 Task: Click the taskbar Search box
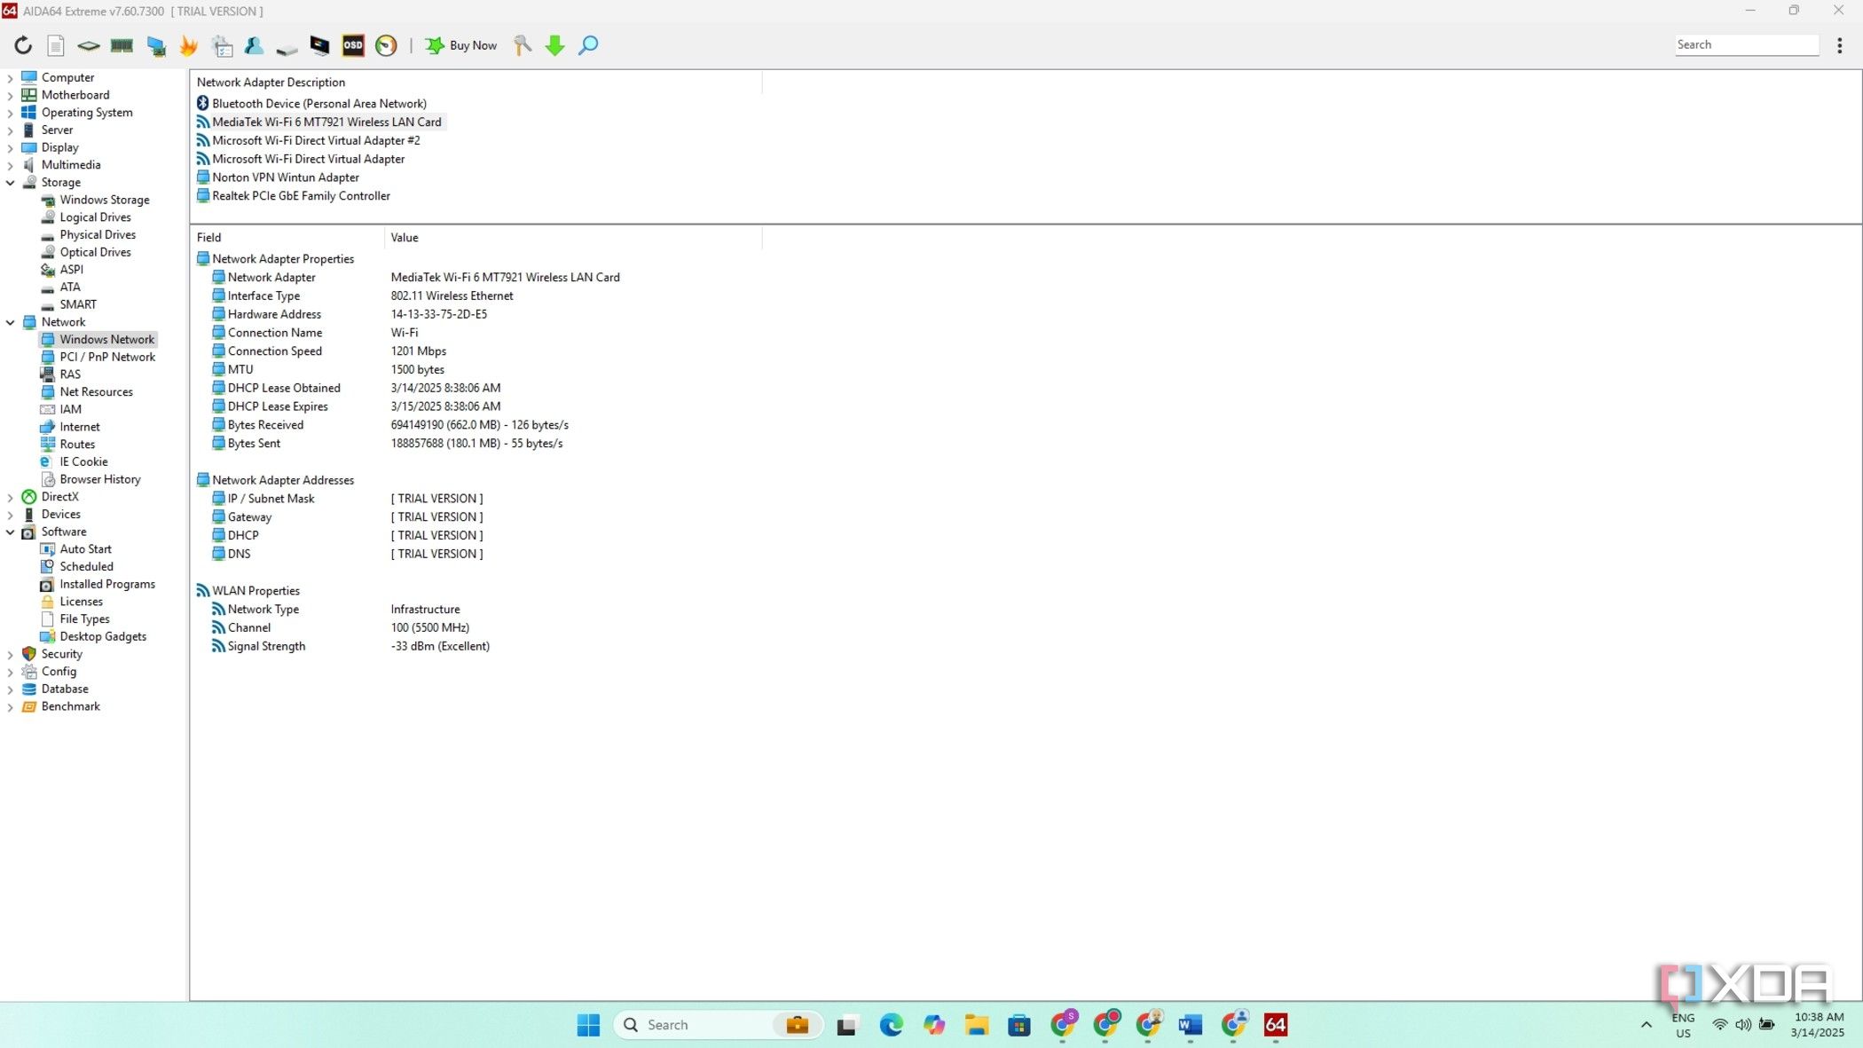tap(719, 1025)
